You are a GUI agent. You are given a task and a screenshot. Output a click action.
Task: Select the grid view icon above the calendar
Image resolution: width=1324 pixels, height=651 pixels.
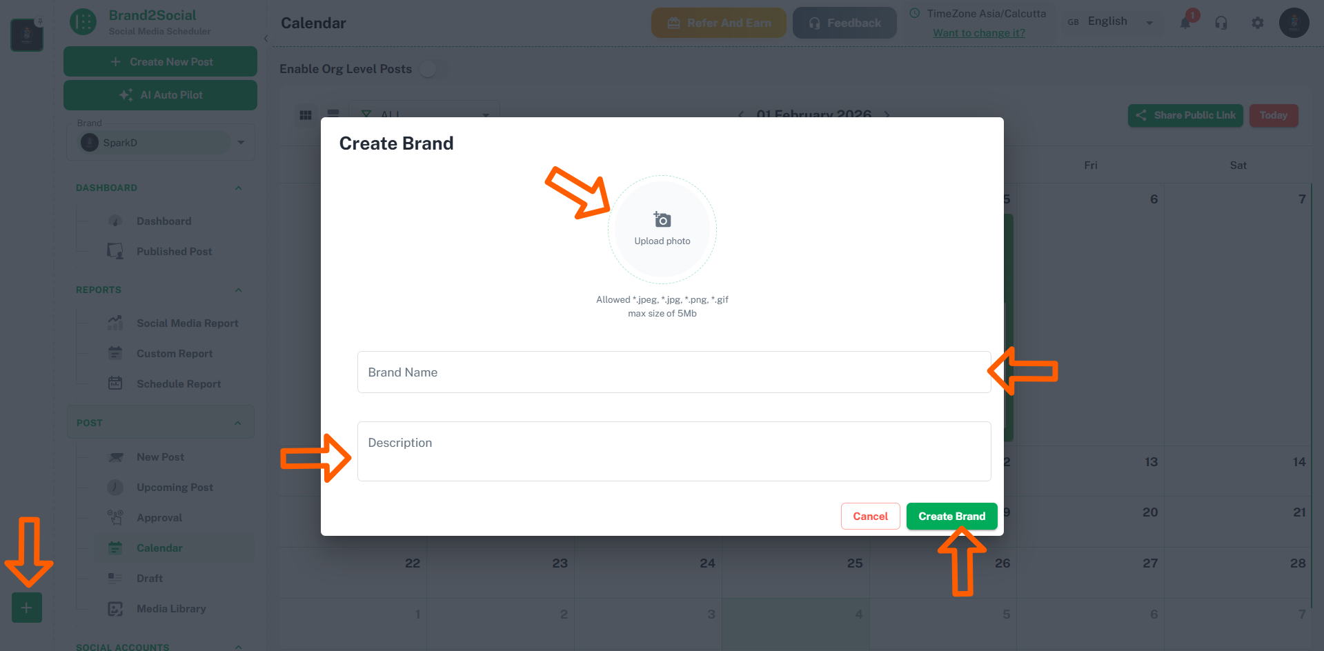tap(306, 115)
